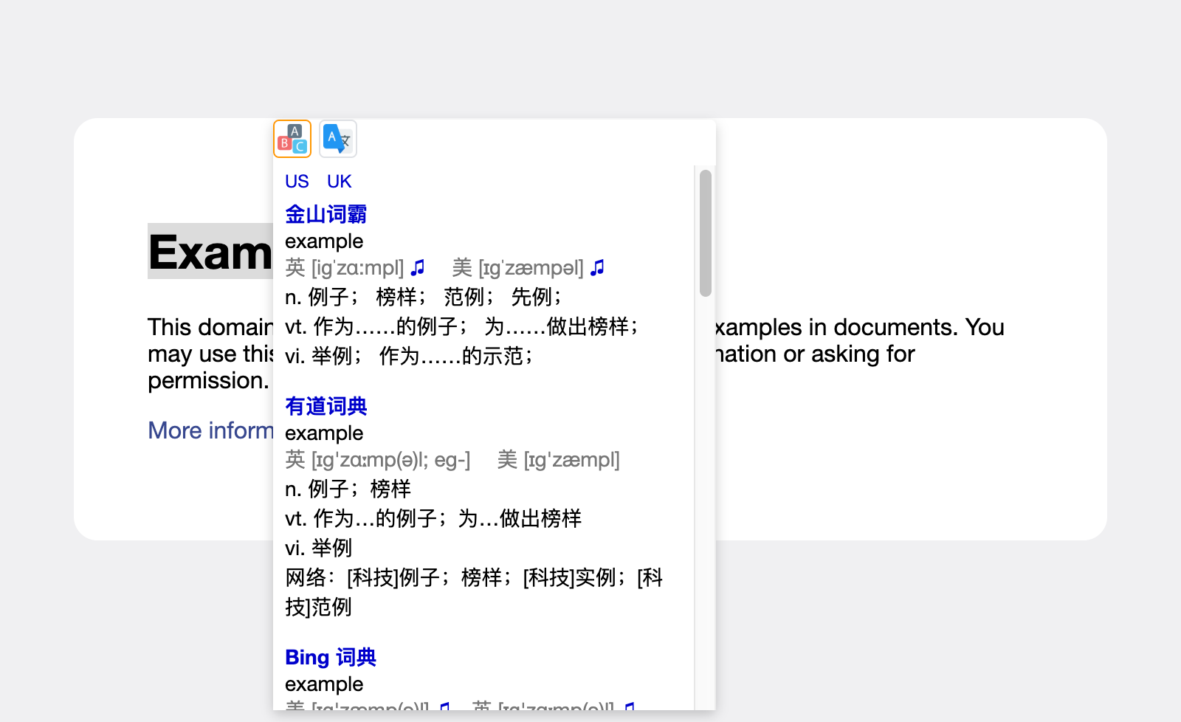Open the Bing 词典 dictionary source link

coord(331,657)
